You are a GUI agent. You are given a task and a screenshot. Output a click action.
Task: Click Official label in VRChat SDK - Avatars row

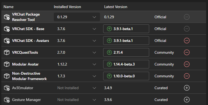(x=160, y=41)
